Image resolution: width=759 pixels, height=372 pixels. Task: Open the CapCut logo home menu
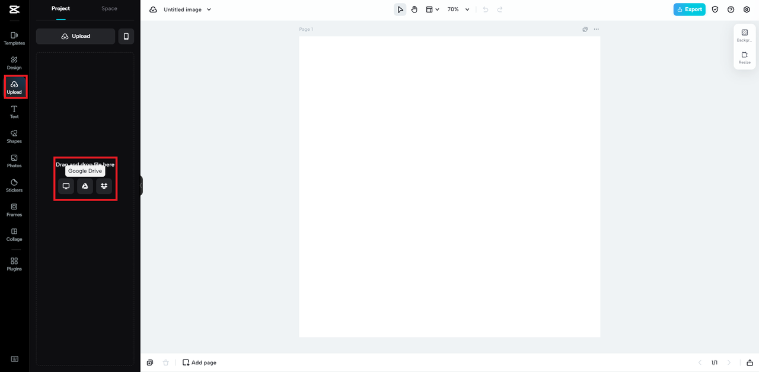tap(14, 9)
